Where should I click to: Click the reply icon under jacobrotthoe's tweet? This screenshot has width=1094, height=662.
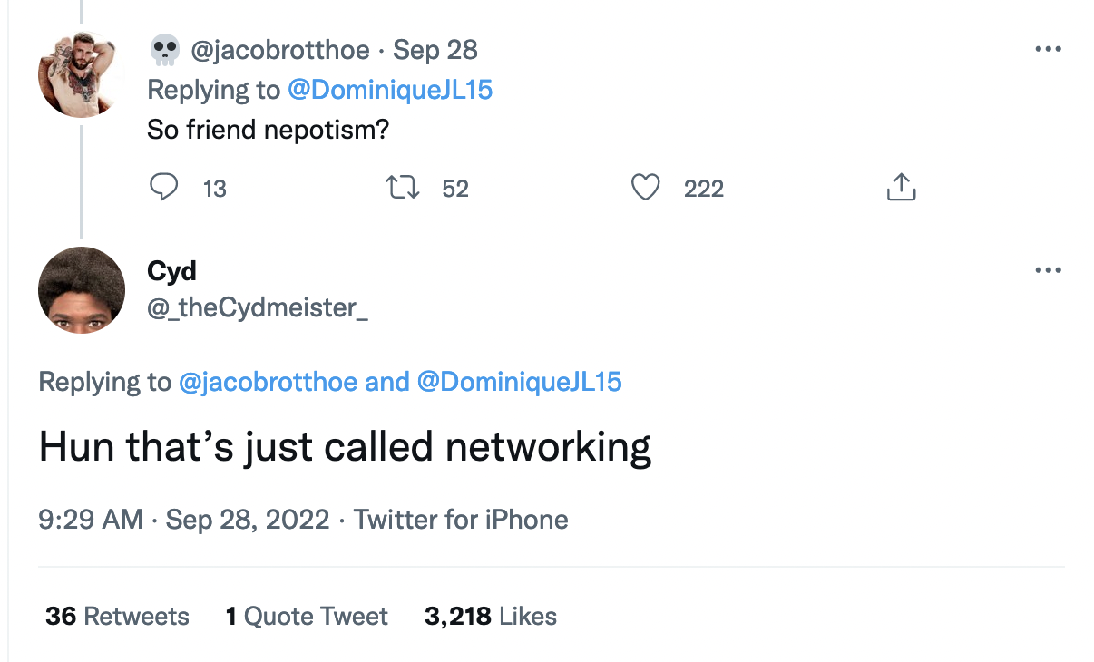click(x=163, y=188)
